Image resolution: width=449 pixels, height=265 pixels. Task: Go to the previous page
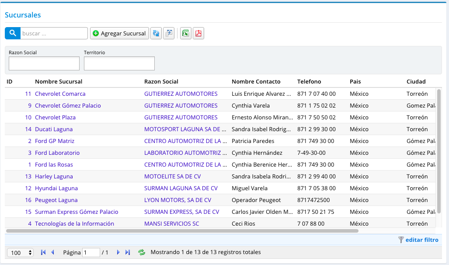(53, 252)
